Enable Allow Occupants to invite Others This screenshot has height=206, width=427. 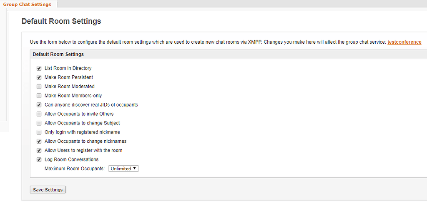[39, 114]
